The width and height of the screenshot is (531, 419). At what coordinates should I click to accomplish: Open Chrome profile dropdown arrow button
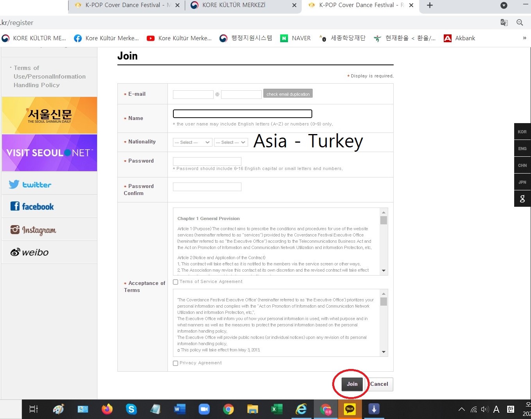(x=504, y=5)
